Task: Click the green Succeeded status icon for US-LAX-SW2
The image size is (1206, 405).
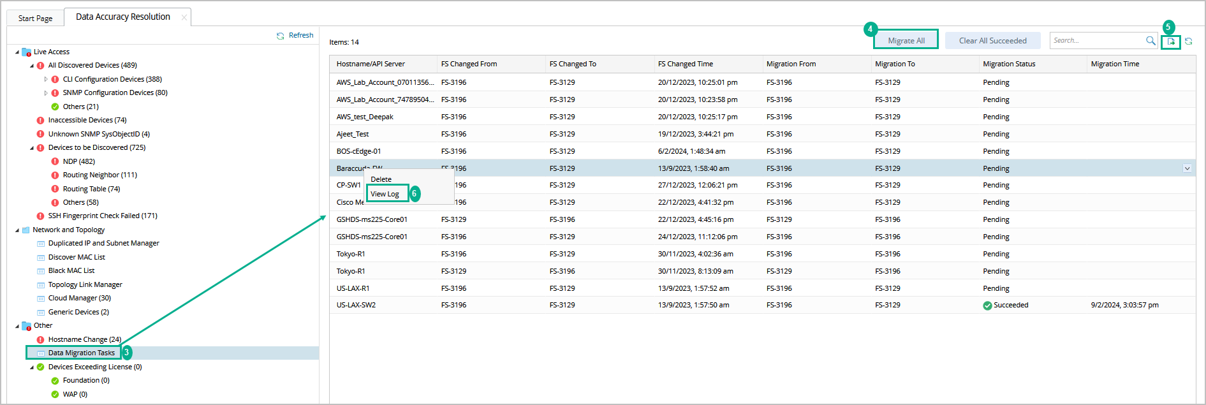Action: point(987,306)
